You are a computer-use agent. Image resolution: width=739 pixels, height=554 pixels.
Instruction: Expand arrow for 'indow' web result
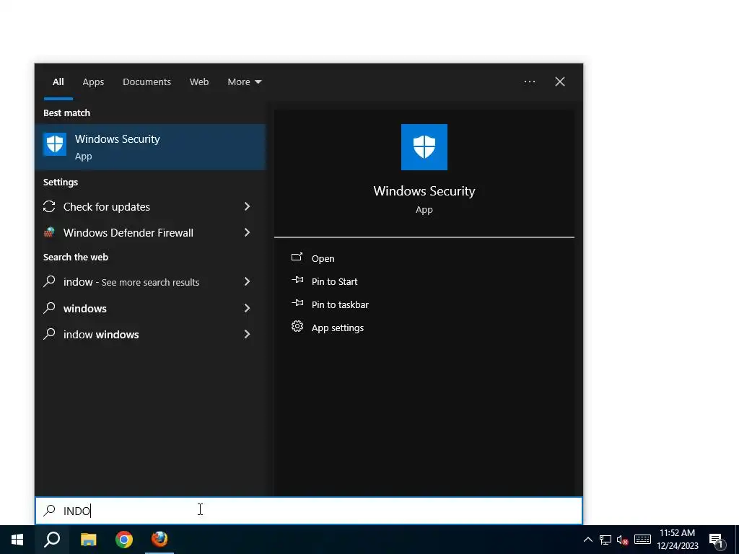coord(247,281)
